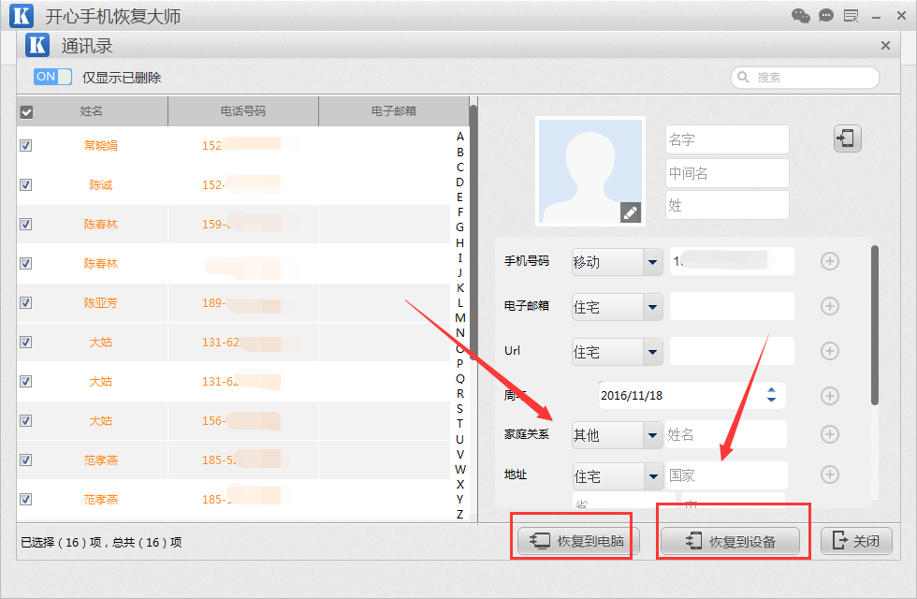Viewport: 917px width, 599px height.
Task: Uncheck the 范孝燕 185-5 contact checkbox
Action: click(26, 460)
